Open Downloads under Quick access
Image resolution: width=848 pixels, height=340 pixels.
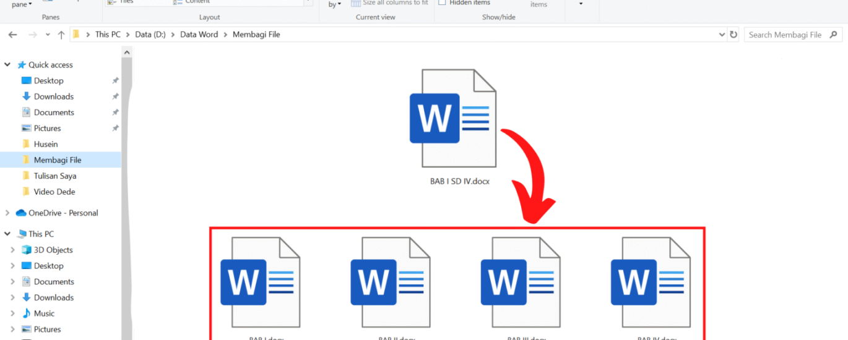[x=54, y=96]
